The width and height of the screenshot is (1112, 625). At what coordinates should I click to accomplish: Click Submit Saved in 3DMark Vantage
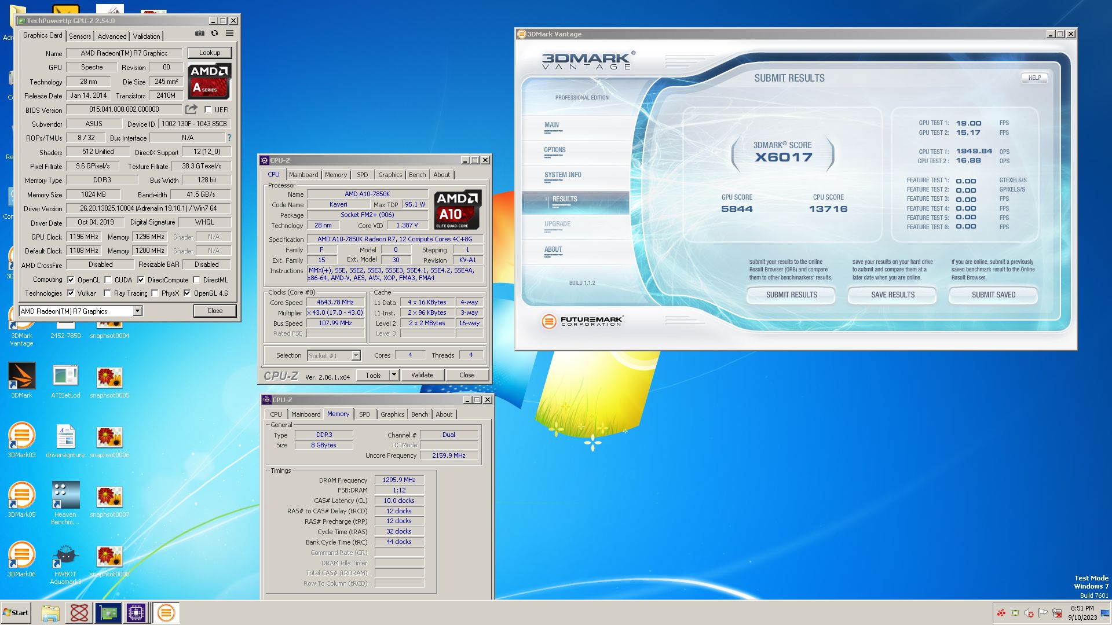pyautogui.click(x=993, y=295)
